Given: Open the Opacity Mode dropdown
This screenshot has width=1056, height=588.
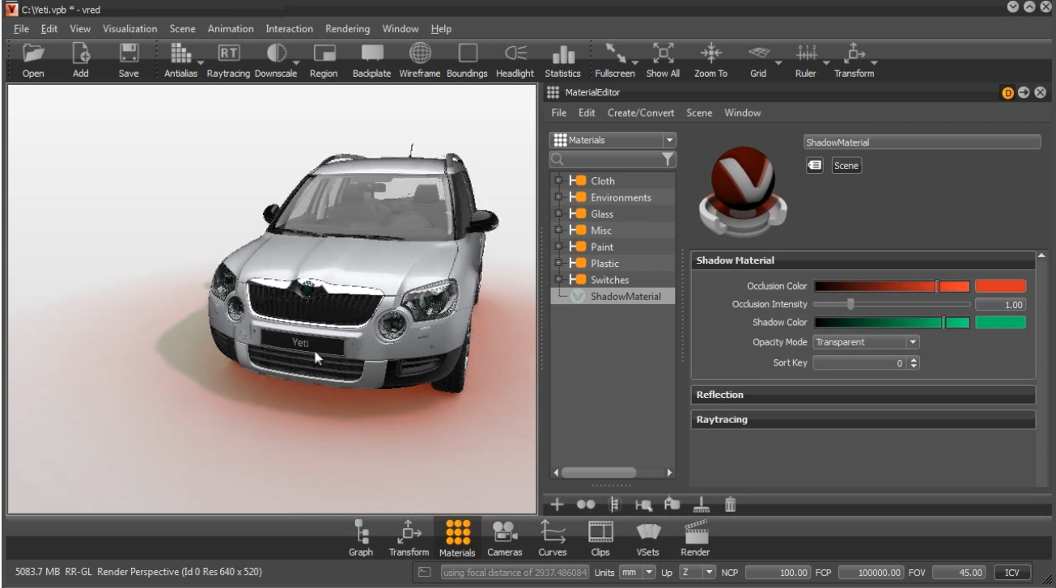Looking at the screenshot, I should [866, 342].
